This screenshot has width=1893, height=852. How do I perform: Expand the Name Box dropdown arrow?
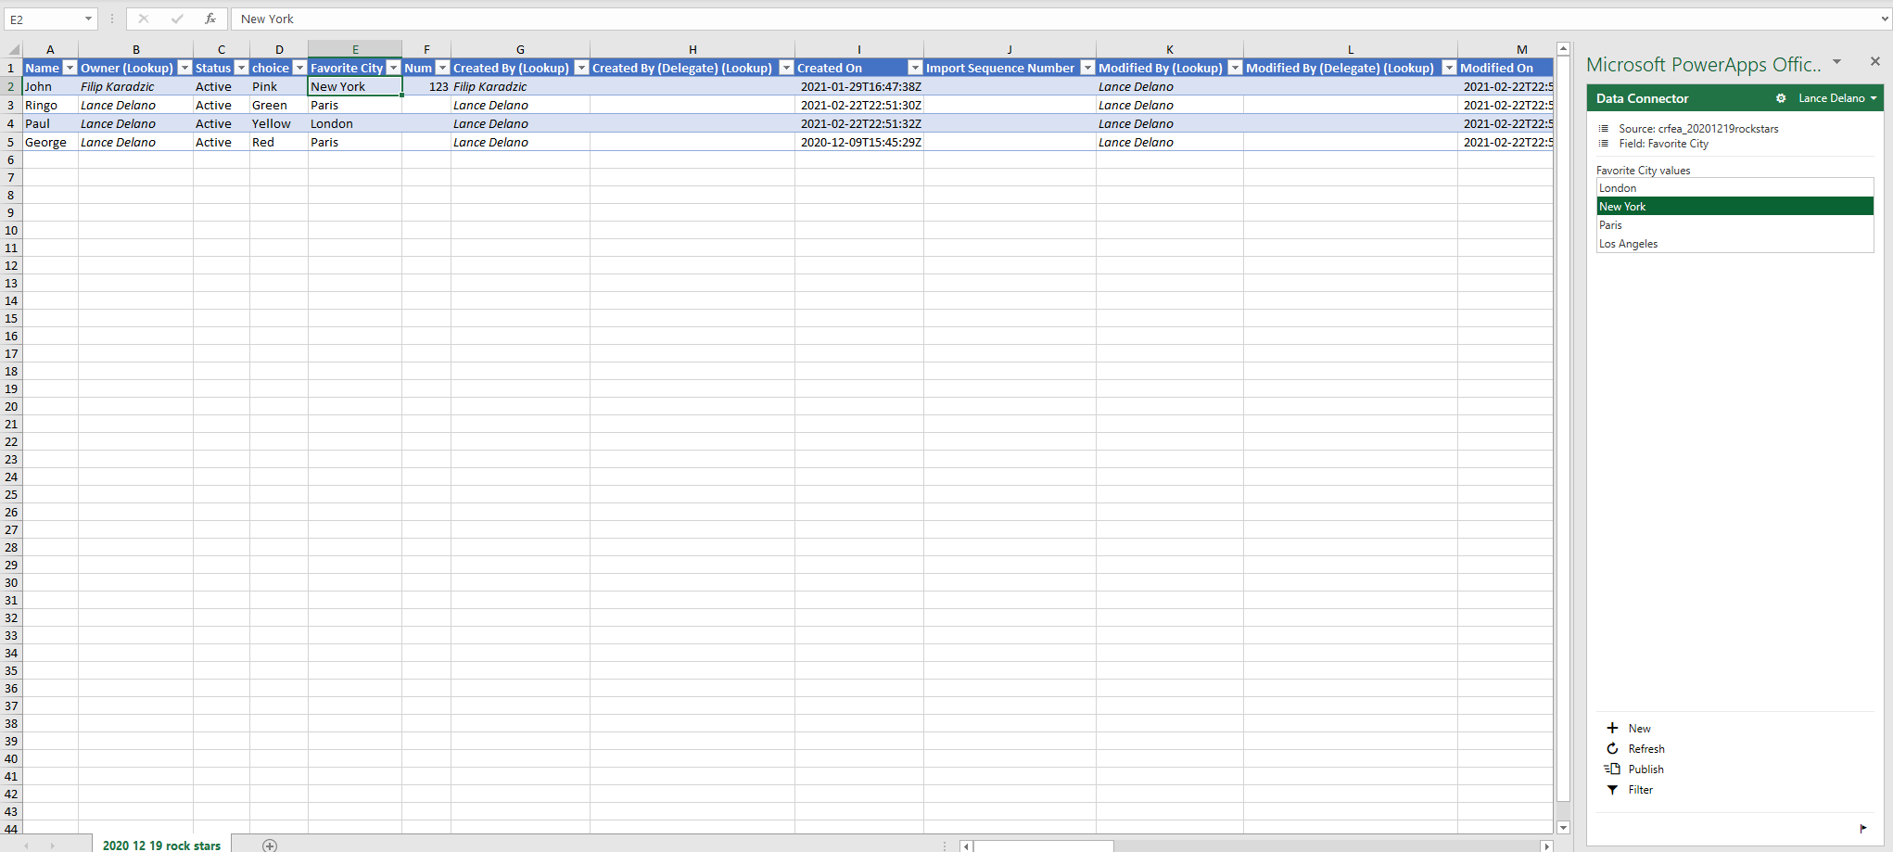88,19
